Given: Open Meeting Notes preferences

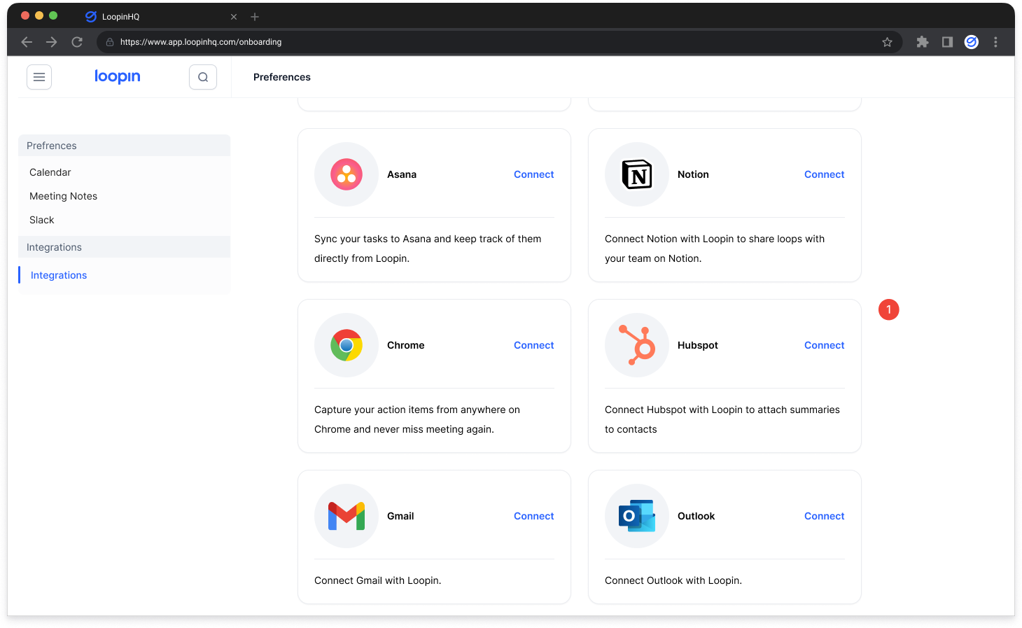Looking at the screenshot, I should click(63, 196).
